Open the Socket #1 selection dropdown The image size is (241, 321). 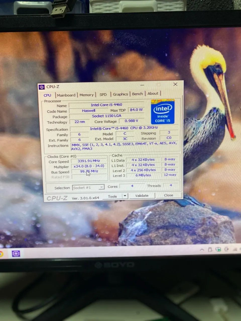tap(88, 187)
